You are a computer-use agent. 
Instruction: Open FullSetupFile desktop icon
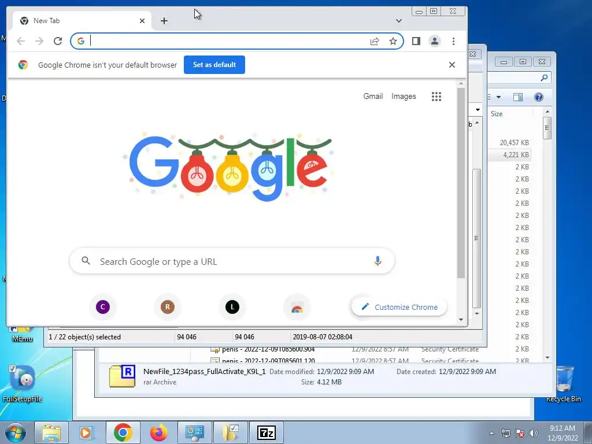(22, 383)
